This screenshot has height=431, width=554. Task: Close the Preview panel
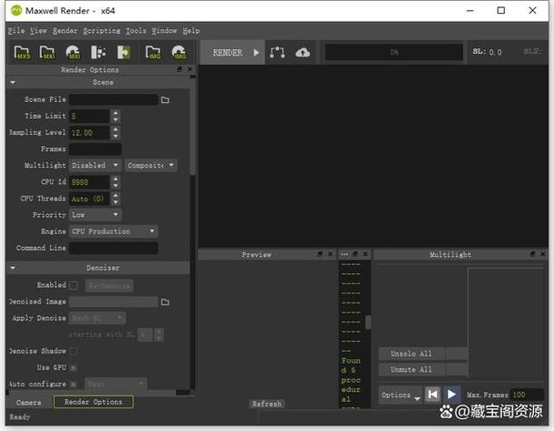pyautogui.click(x=331, y=253)
